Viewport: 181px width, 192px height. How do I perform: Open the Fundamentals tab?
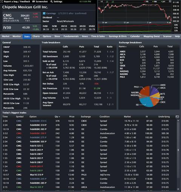[x=71, y=36]
